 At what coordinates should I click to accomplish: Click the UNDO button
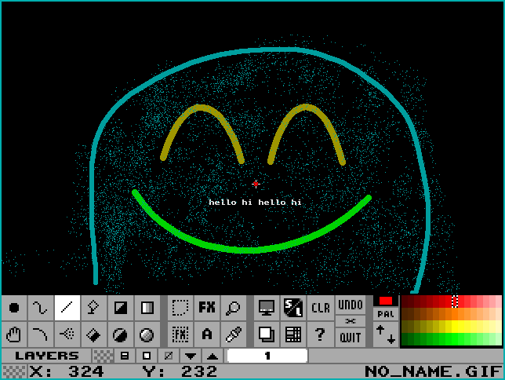(x=351, y=305)
